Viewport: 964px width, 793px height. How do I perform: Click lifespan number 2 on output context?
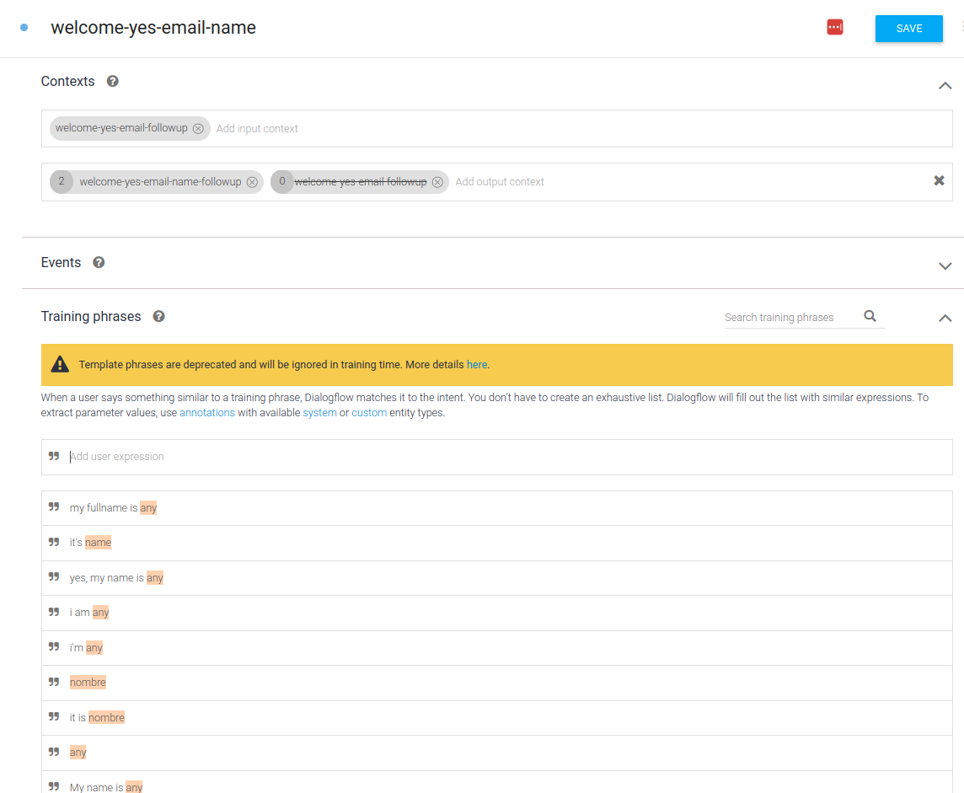[62, 182]
